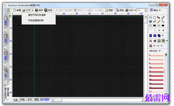Click horizontal scrollbar left arrow

[52, 100]
